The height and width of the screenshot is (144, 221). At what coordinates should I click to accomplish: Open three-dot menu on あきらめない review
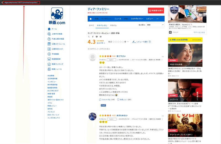163,116
